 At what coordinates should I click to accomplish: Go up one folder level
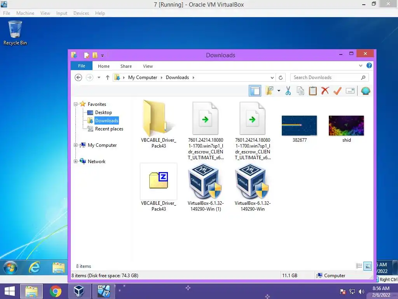108,77
